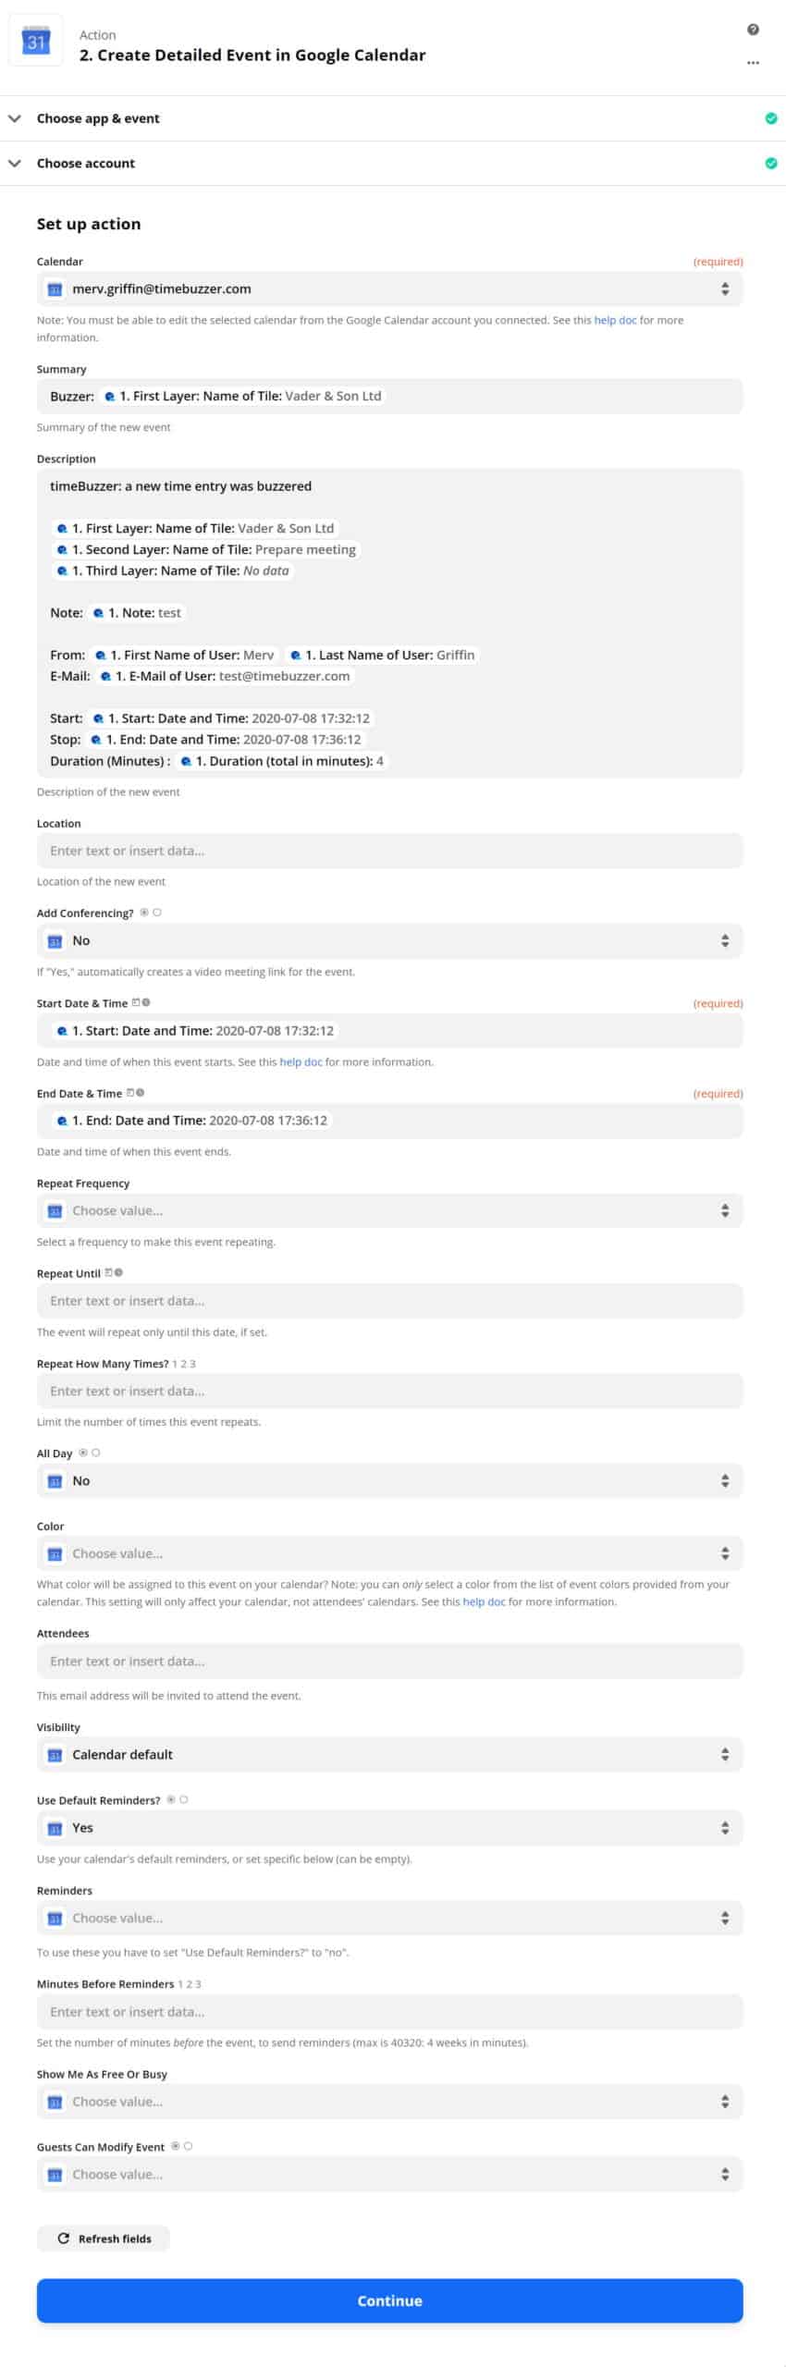The width and height of the screenshot is (786, 2367).
Task: Open help doc link under Calendar note
Action: [615, 320]
